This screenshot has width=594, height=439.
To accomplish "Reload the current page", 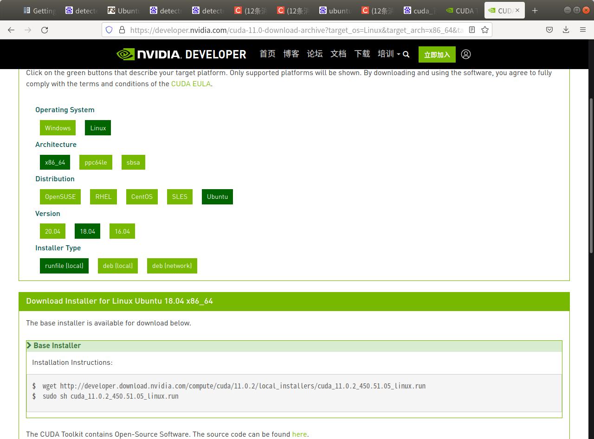I will (x=45, y=30).
